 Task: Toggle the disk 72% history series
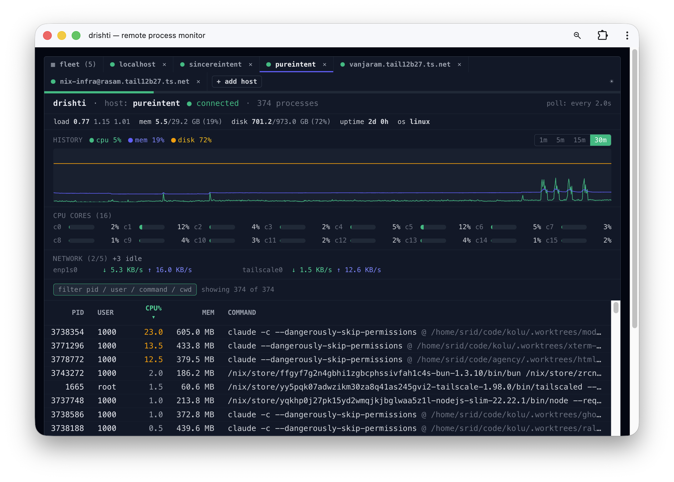pos(191,140)
